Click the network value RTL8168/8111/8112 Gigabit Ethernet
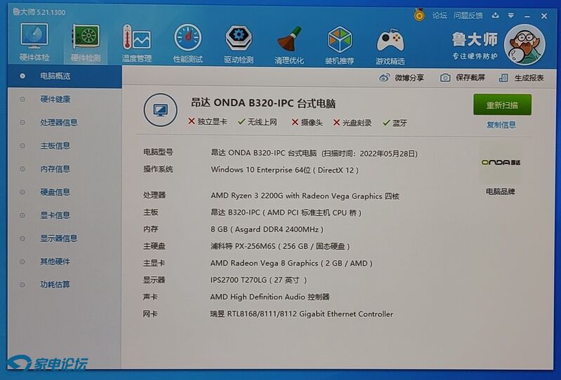The height and width of the screenshot is (380, 561). pyautogui.click(x=301, y=314)
